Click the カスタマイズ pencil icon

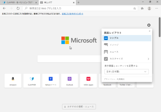click(x=106, y=59)
